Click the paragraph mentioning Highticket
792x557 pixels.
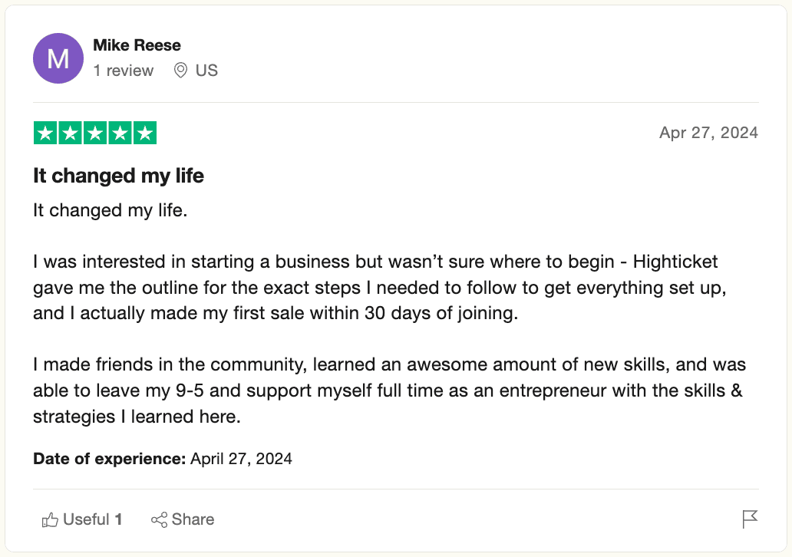376,288
